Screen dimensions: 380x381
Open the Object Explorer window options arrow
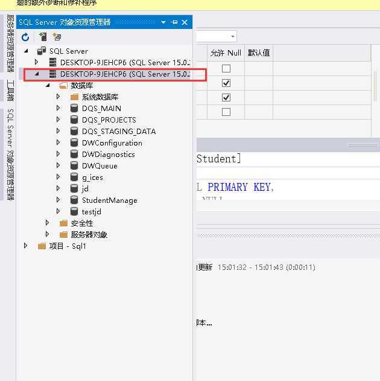pyautogui.click(x=163, y=22)
